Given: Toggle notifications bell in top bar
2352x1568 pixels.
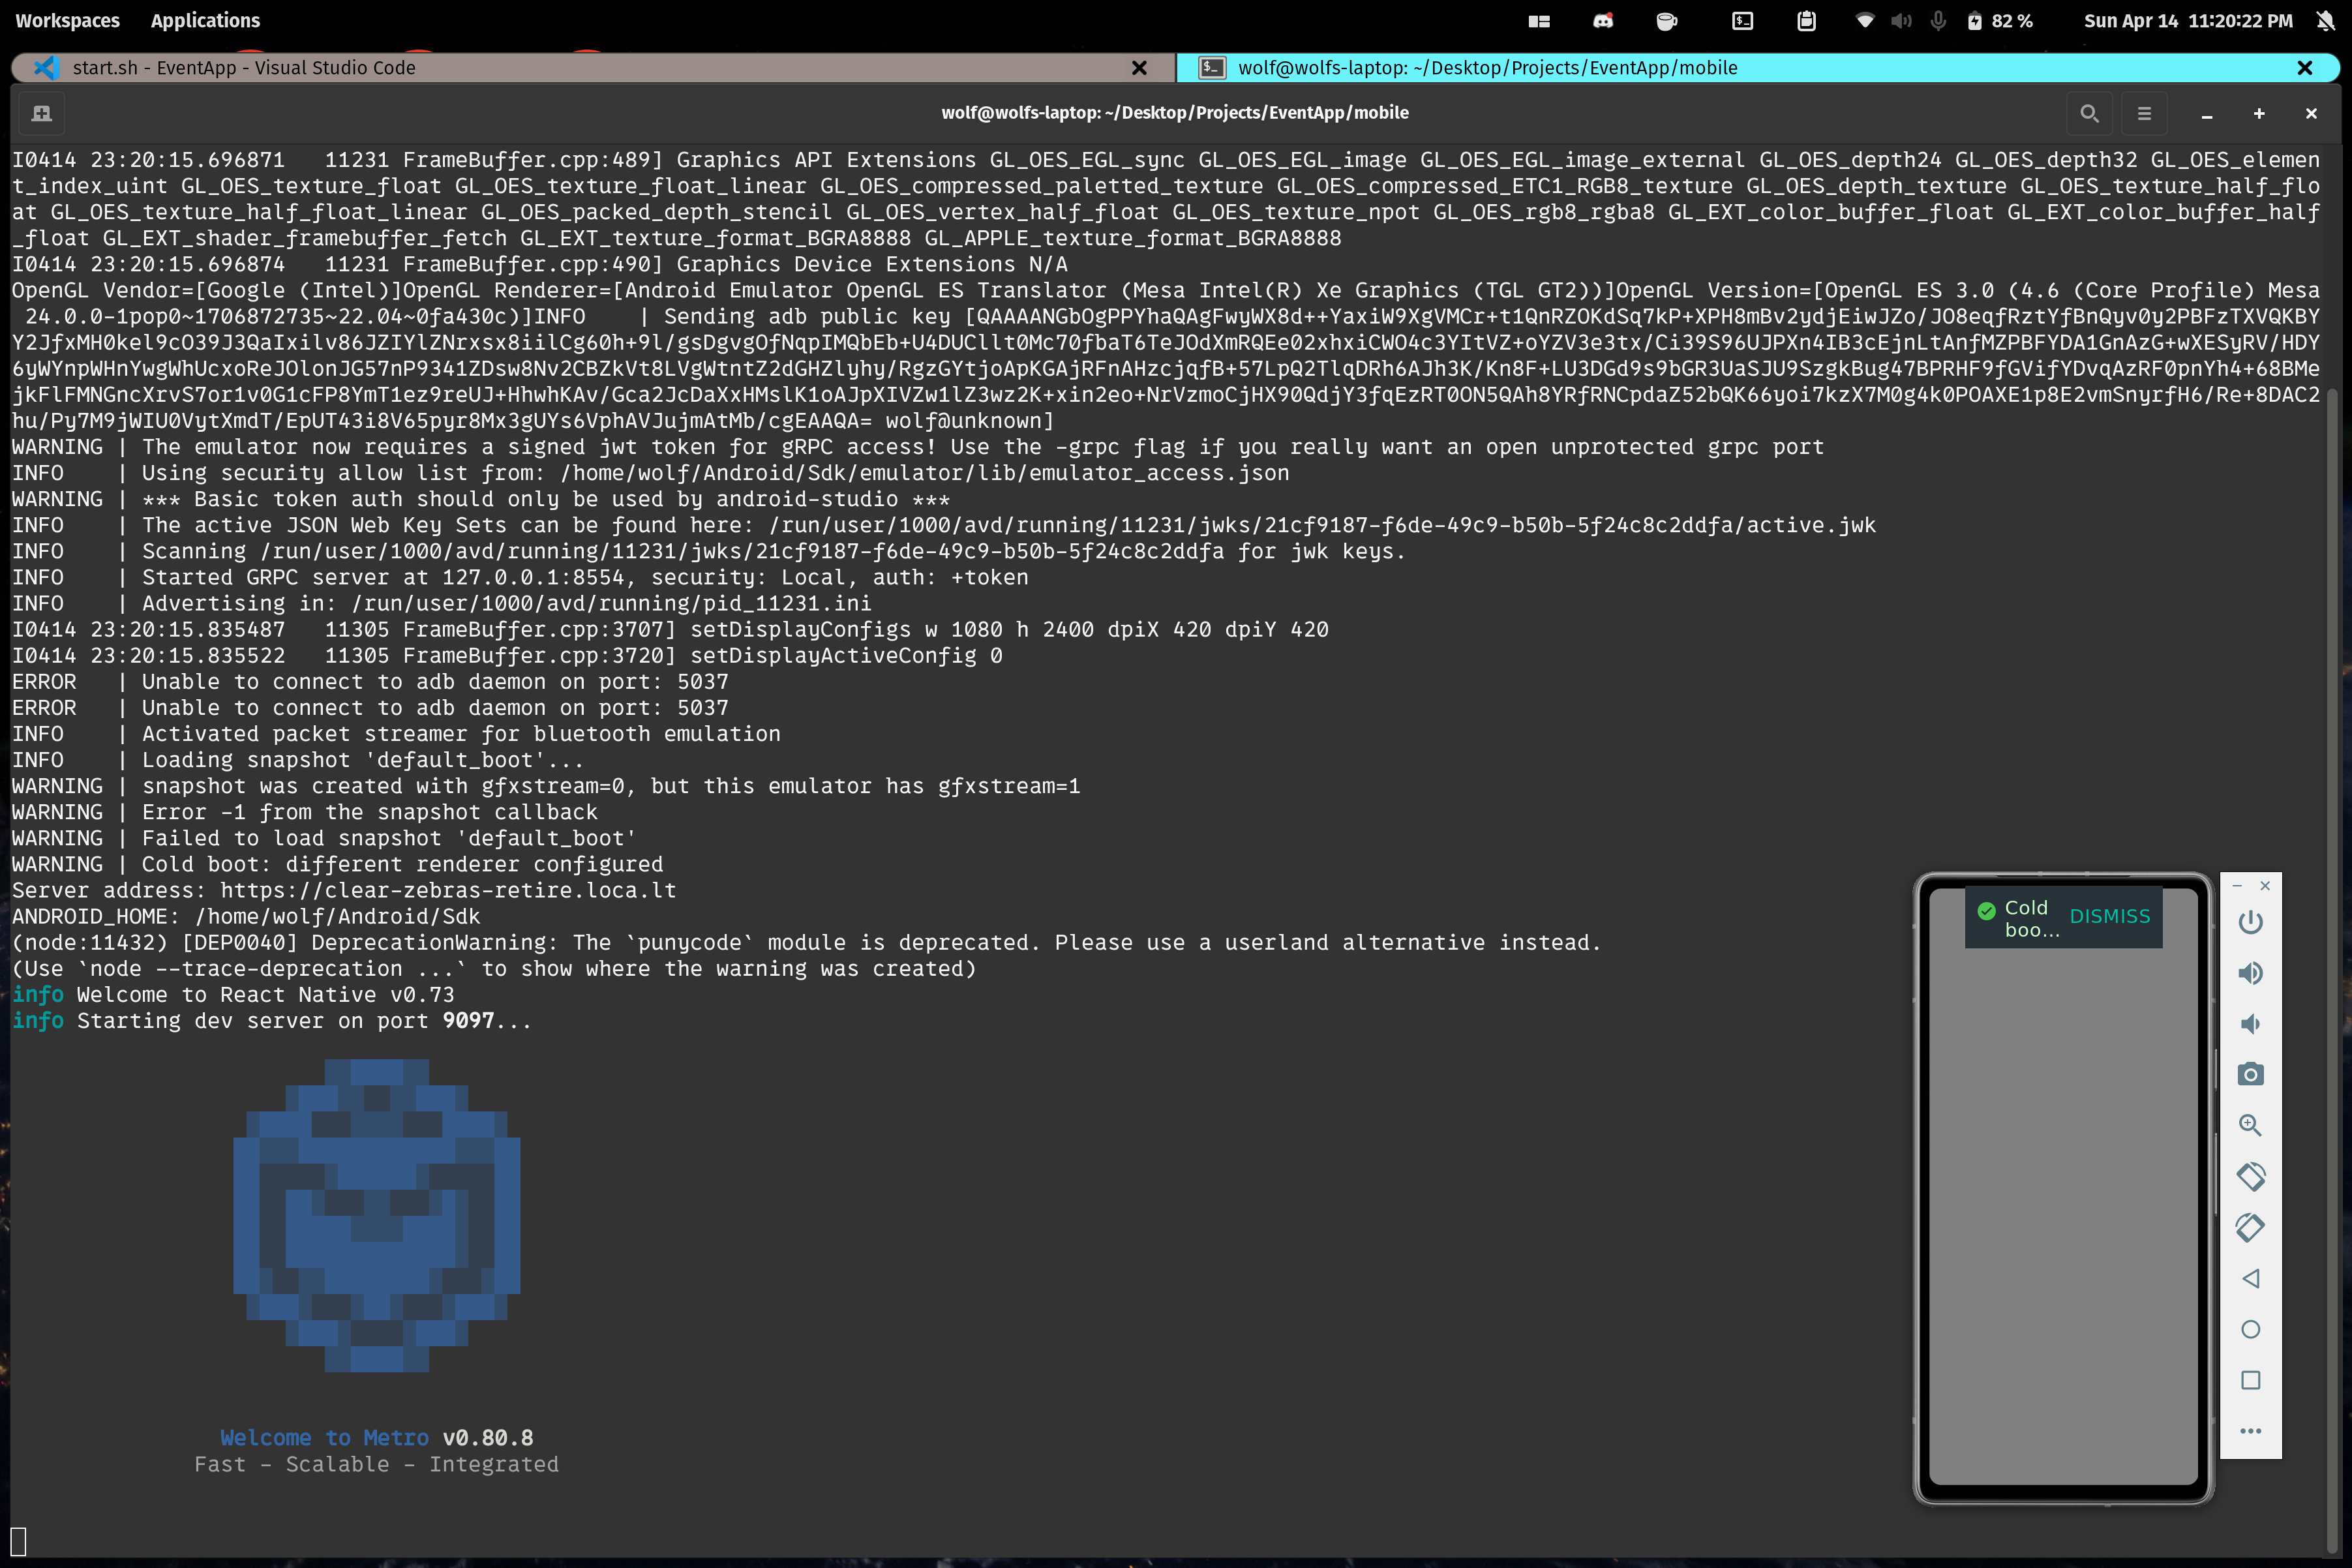Looking at the screenshot, I should pyautogui.click(x=2325, y=21).
